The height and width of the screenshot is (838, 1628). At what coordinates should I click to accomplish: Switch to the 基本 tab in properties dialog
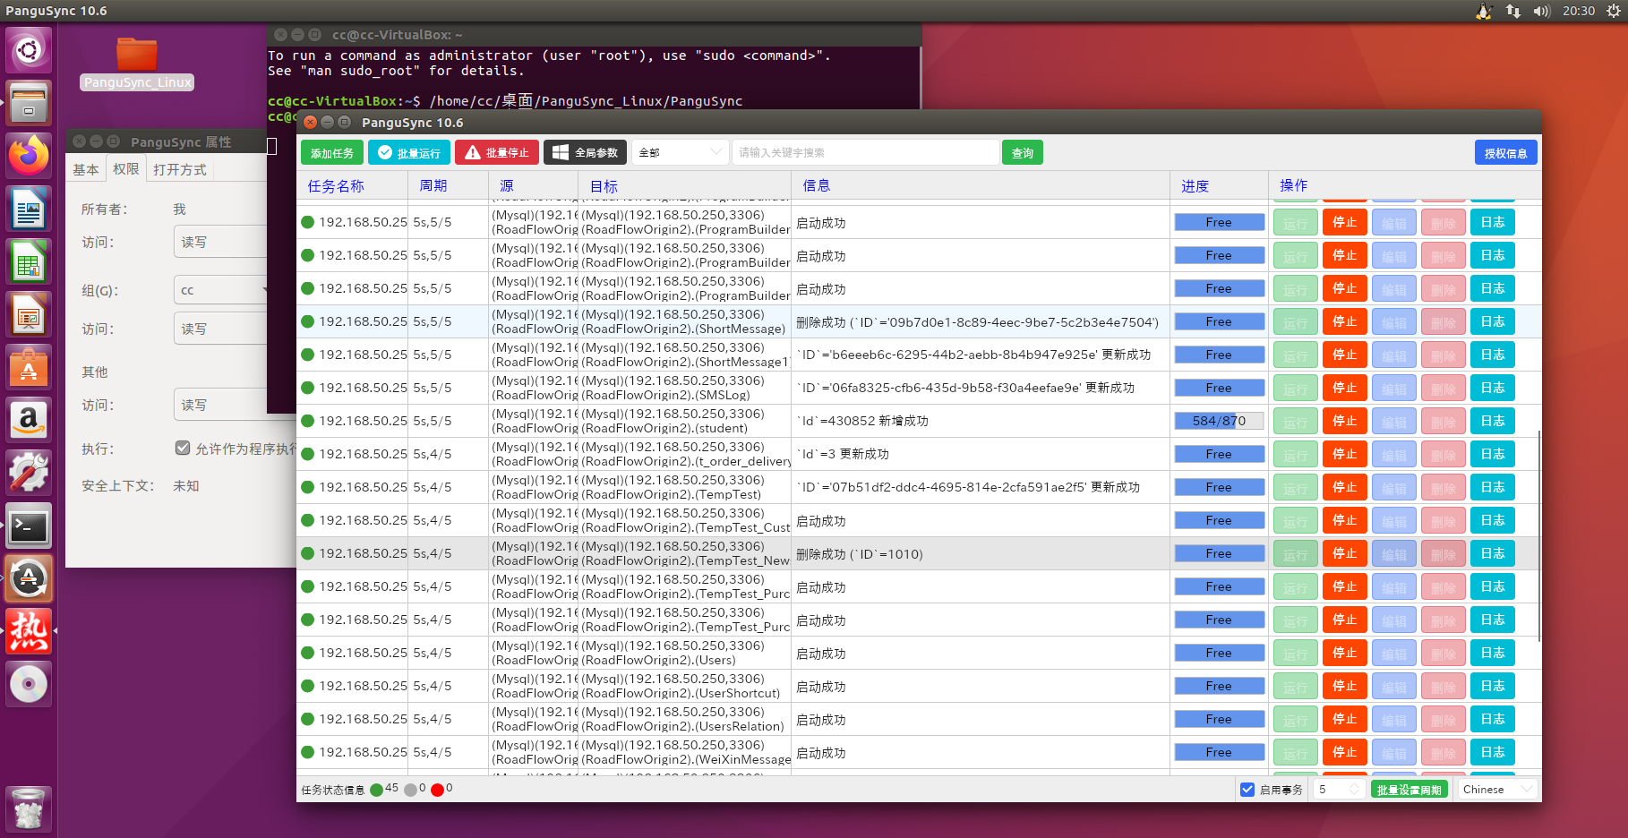(x=85, y=168)
